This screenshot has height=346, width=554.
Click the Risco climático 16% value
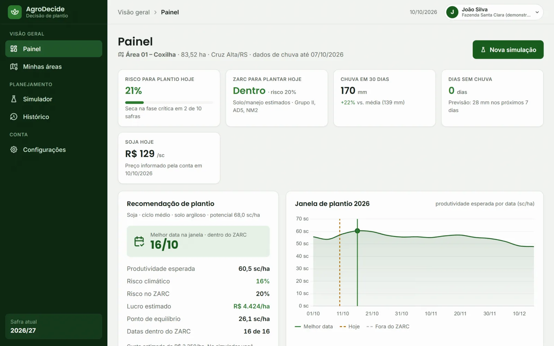point(263,281)
